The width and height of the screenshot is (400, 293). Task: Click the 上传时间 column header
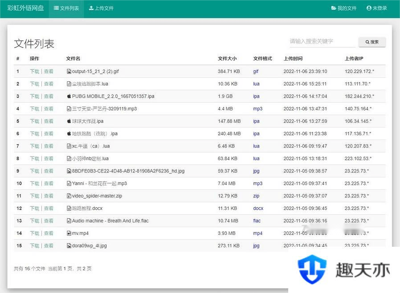click(x=293, y=59)
